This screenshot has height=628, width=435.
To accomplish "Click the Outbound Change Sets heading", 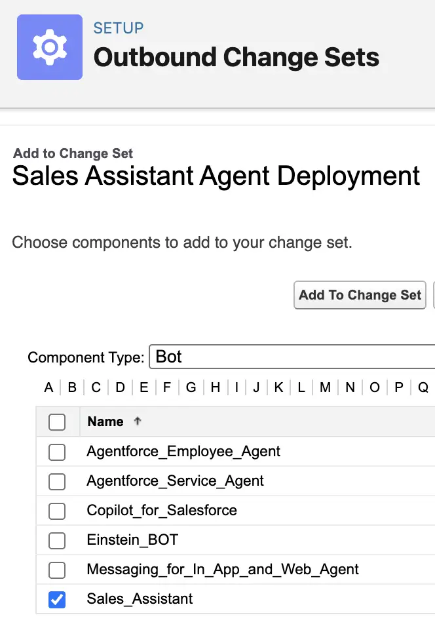I will 236,57.
